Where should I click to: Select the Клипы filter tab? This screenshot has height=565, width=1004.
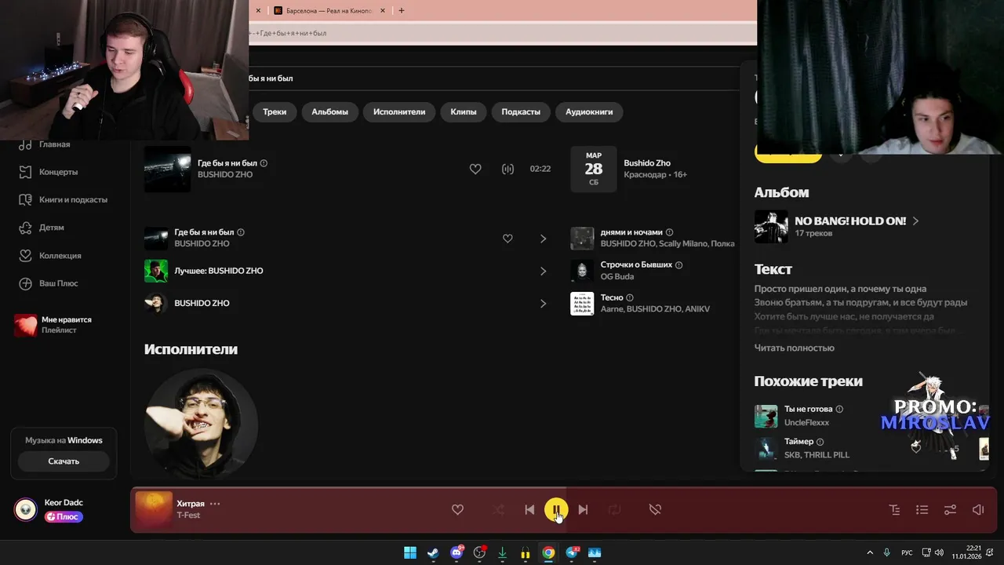click(464, 111)
